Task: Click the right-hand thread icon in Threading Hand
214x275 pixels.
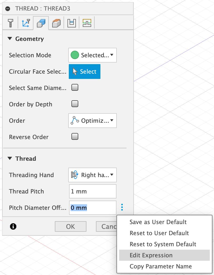Action: tap(75, 175)
